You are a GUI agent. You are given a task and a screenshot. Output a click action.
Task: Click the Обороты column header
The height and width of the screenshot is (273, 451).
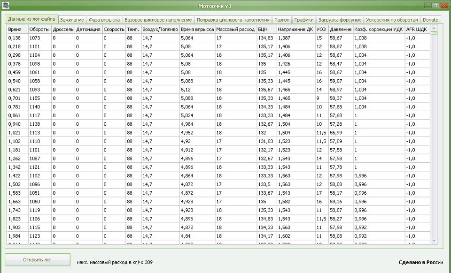point(39,29)
